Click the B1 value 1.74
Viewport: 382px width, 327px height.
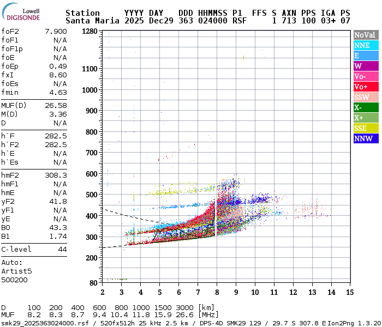(58, 236)
